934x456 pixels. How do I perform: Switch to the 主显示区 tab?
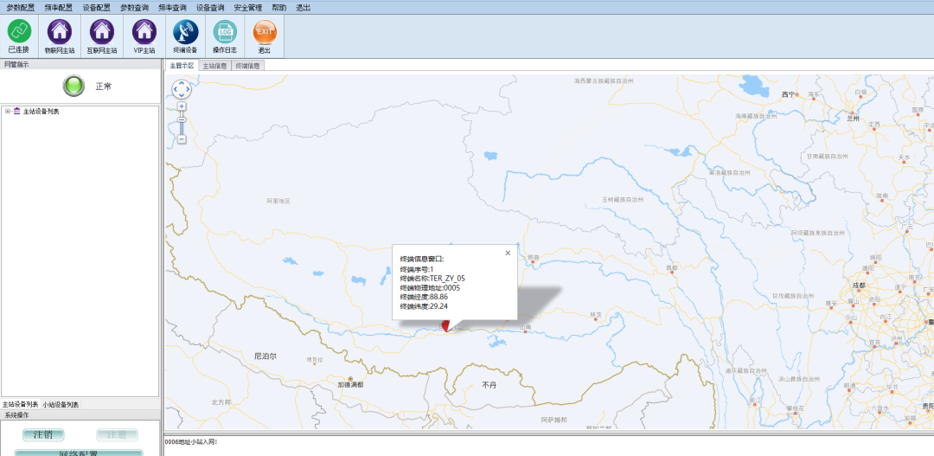pos(182,66)
